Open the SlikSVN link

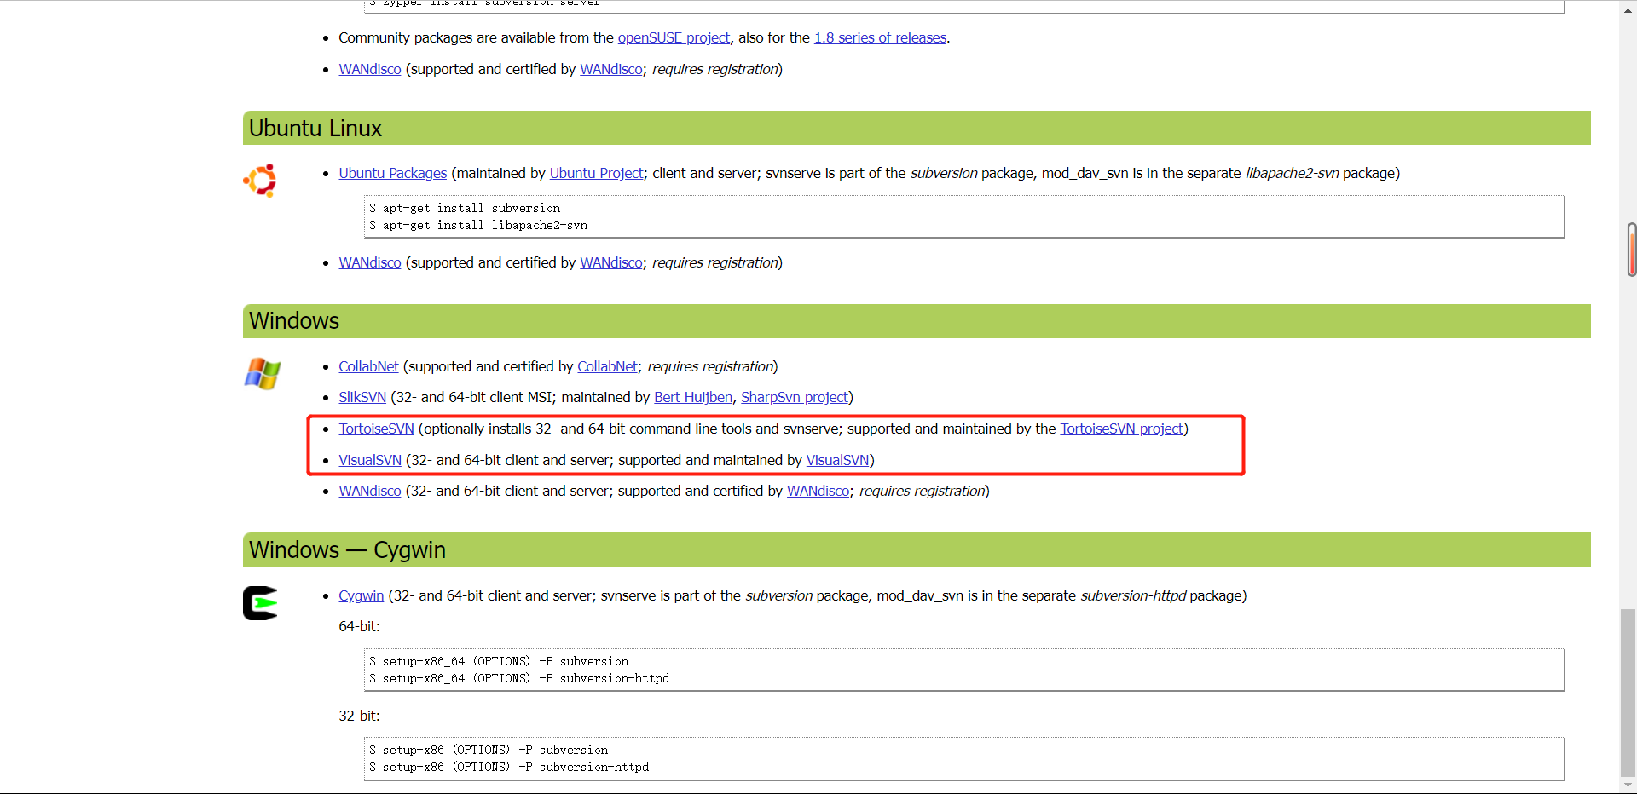click(362, 397)
